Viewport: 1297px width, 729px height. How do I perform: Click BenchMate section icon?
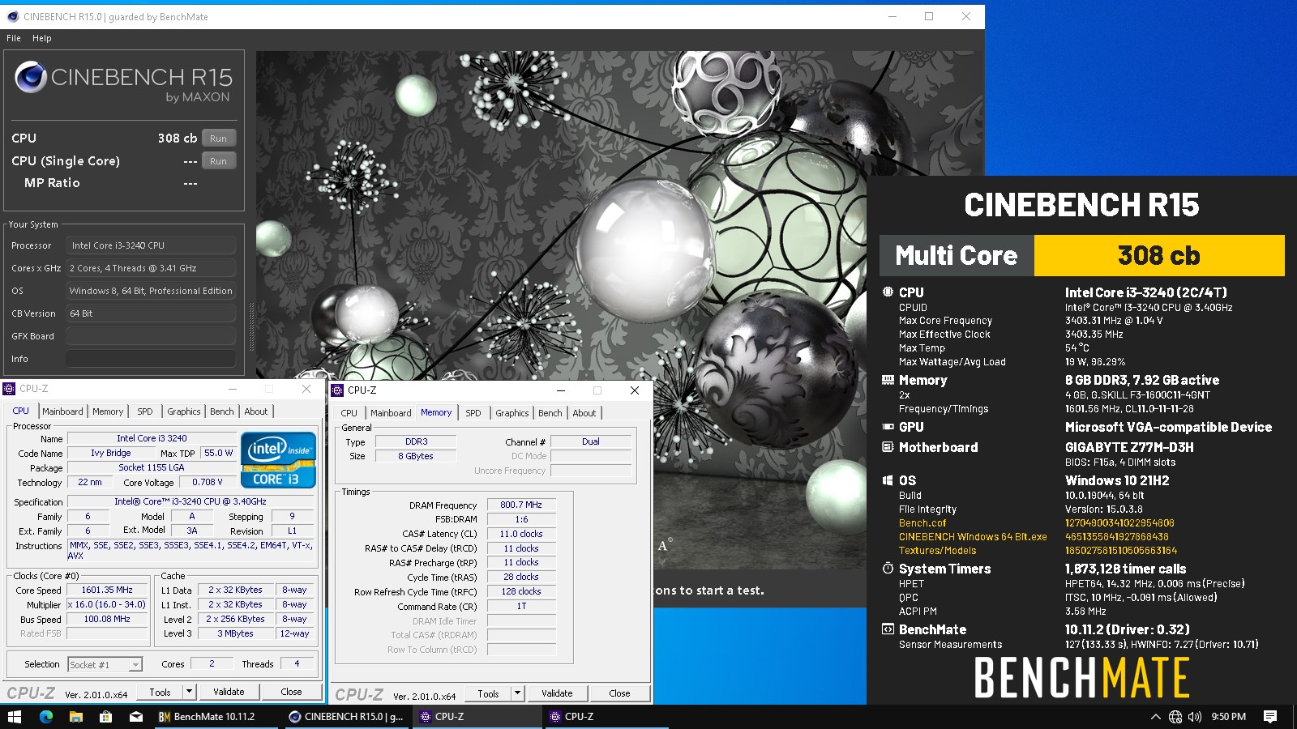point(888,629)
